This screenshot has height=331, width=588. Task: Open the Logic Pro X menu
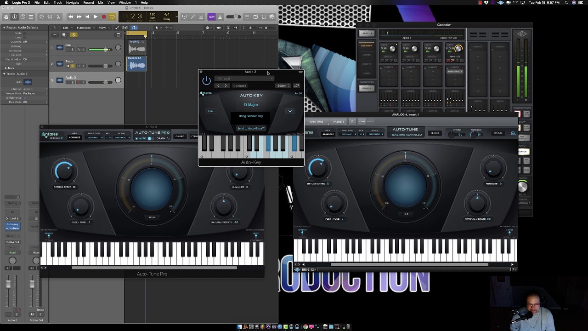(21, 2)
